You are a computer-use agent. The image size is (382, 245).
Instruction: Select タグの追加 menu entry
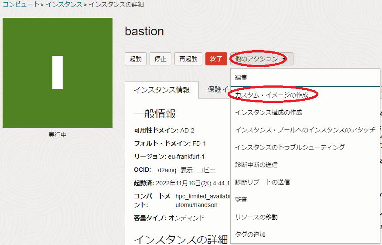pos(250,235)
